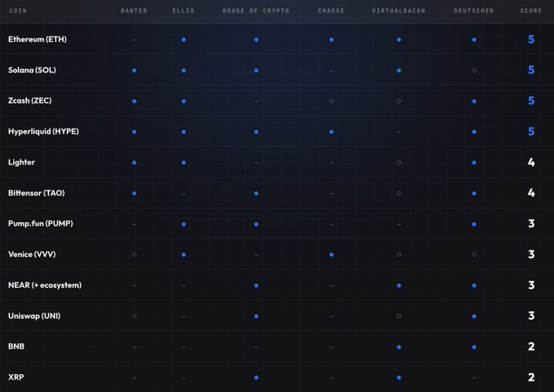
Task: Click Zcash's hollow circle under VirtualBacon
Action: click(399, 101)
